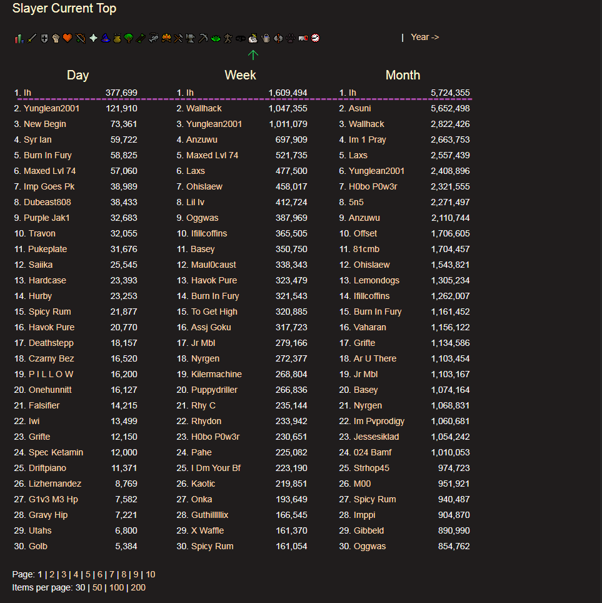Screen dimensions: 602x603
Task: Select the Woodcutting tree skill icon
Action: coord(128,38)
